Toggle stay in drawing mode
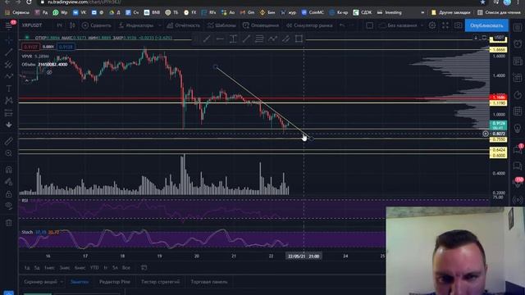The width and height of the screenshot is (525, 295). (9, 182)
